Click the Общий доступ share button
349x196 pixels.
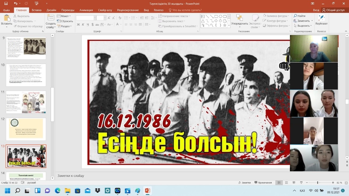[334, 10]
